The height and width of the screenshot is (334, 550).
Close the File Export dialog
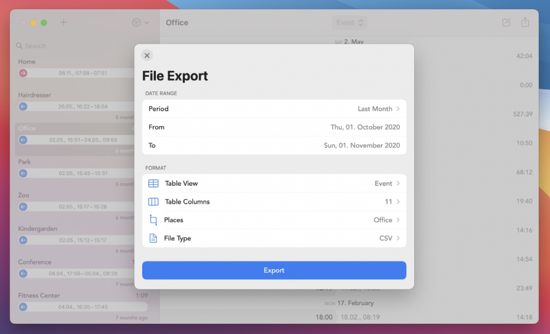point(147,55)
